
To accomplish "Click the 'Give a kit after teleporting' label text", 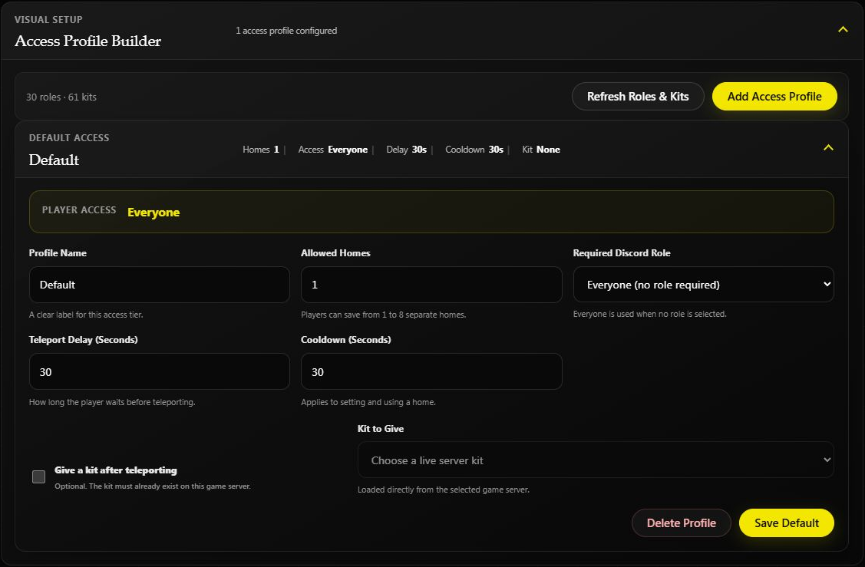I will 116,470.
